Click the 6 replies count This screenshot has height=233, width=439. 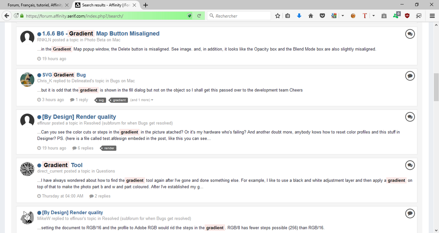[x=83, y=148]
